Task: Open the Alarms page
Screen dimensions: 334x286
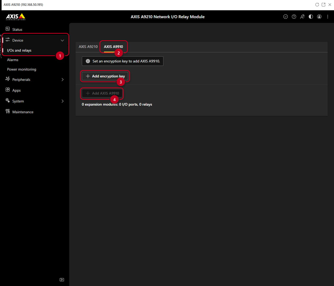Action: pos(13,60)
